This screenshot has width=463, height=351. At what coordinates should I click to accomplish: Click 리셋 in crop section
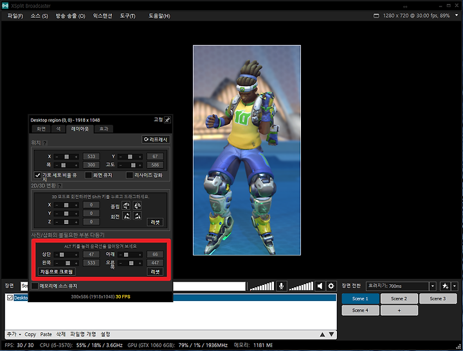155,271
